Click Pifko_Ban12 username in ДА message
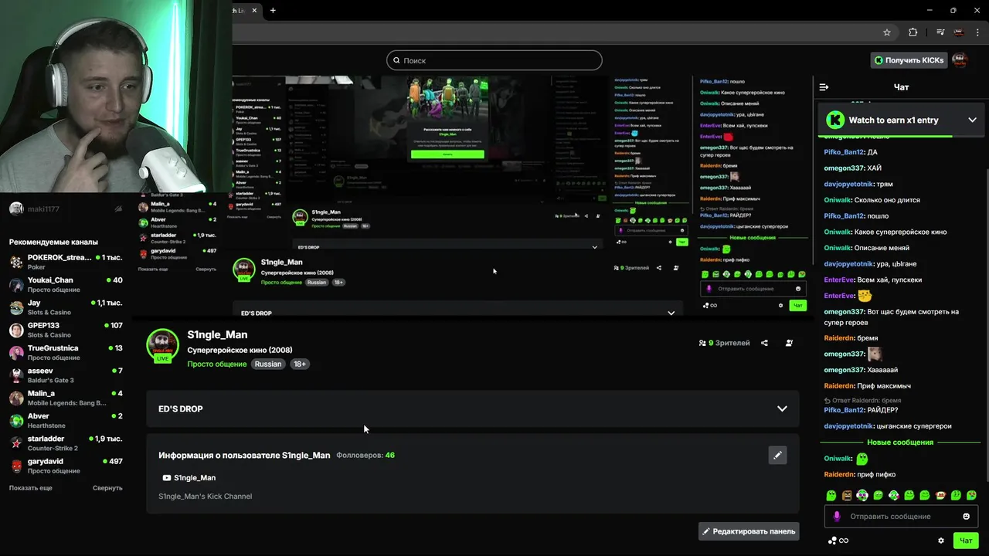 (x=844, y=152)
